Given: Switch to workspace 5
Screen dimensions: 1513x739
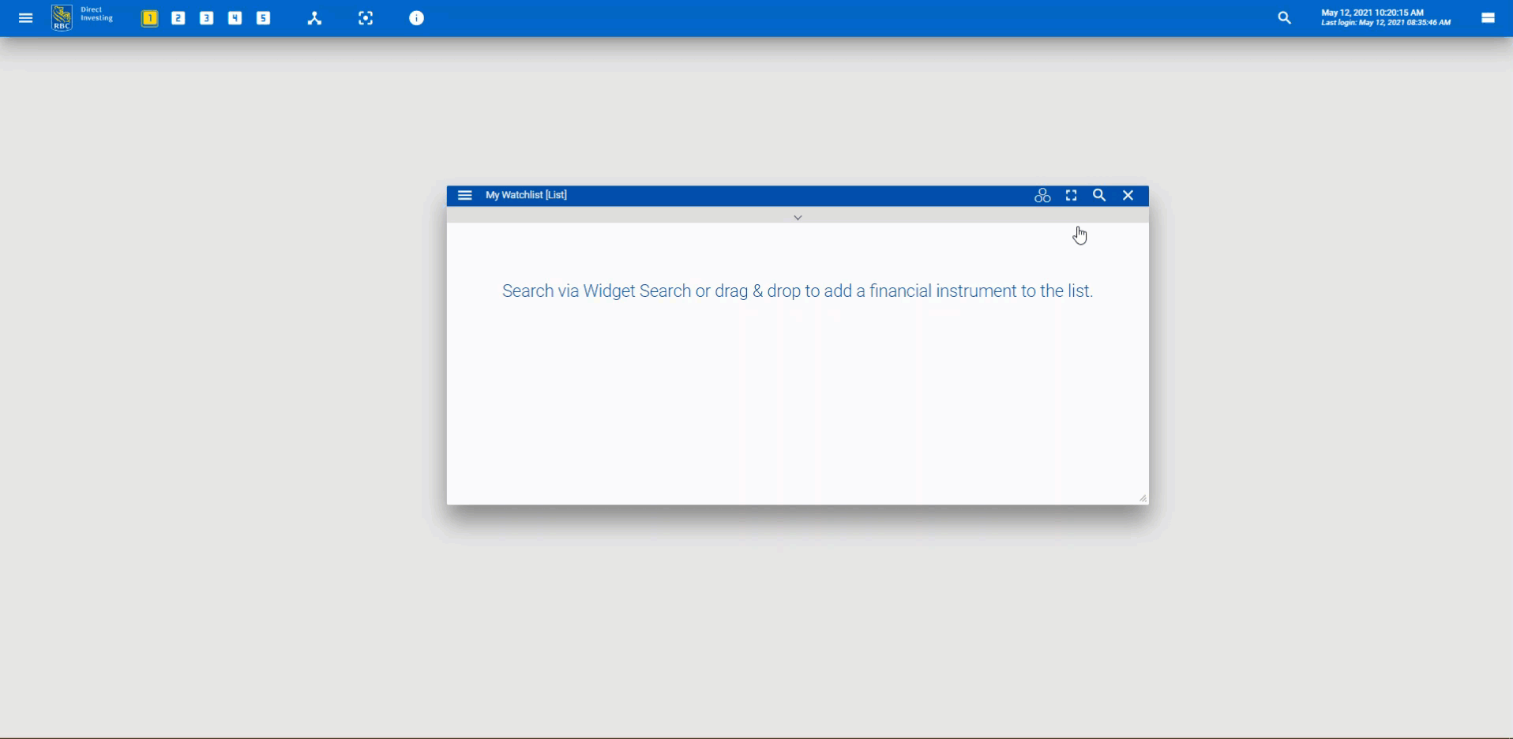Looking at the screenshot, I should pos(263,17).
